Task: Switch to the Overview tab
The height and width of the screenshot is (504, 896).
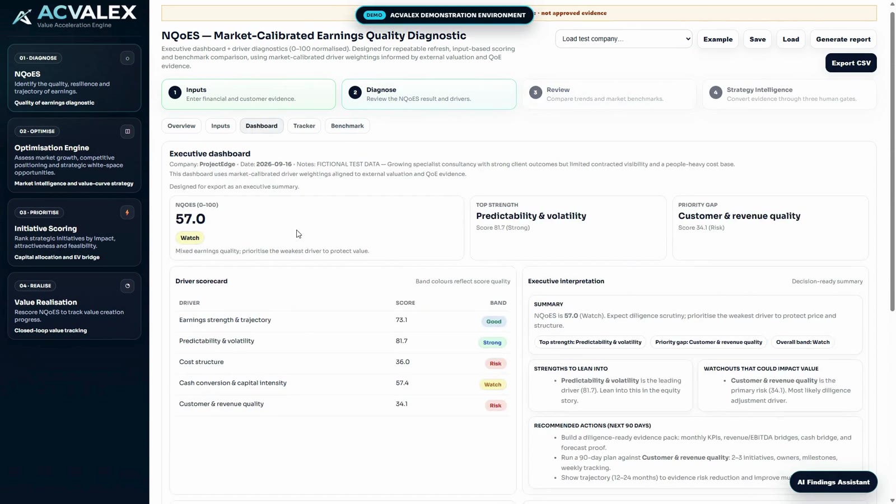Action: 181,126
